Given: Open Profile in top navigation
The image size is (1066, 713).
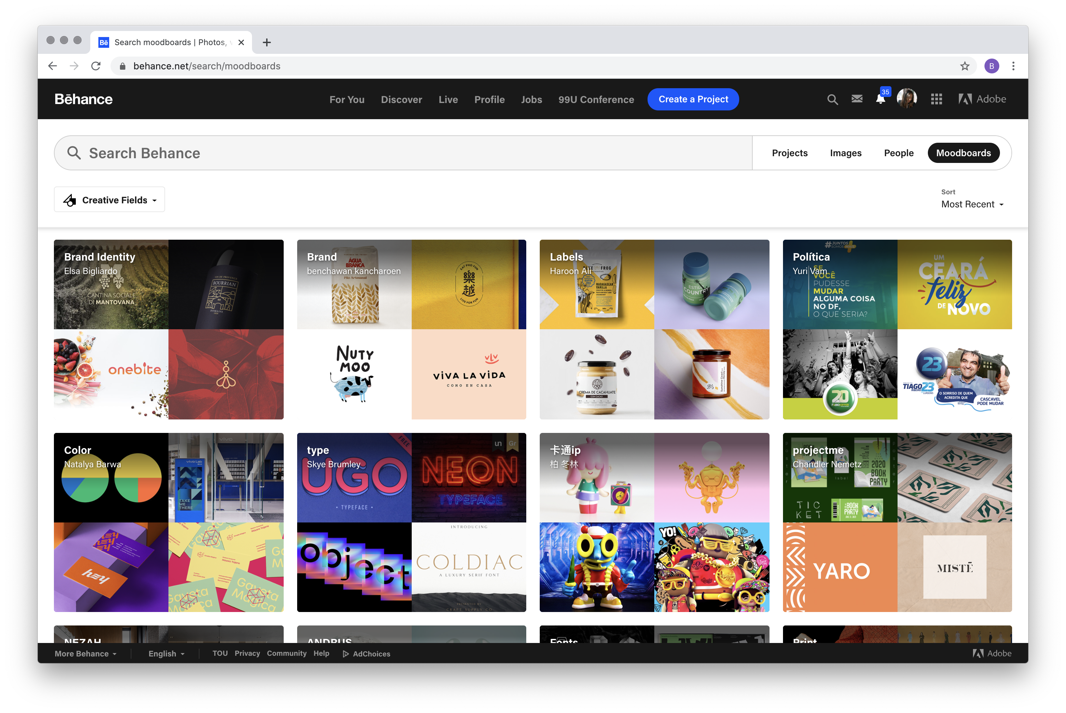Looking at the screenshot, I should point(489,99).
